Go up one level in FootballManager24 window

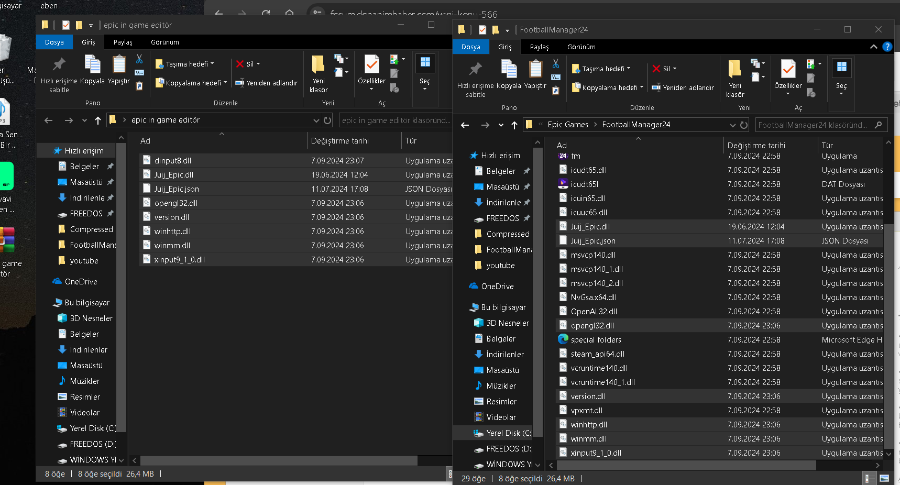click(514, 125)
